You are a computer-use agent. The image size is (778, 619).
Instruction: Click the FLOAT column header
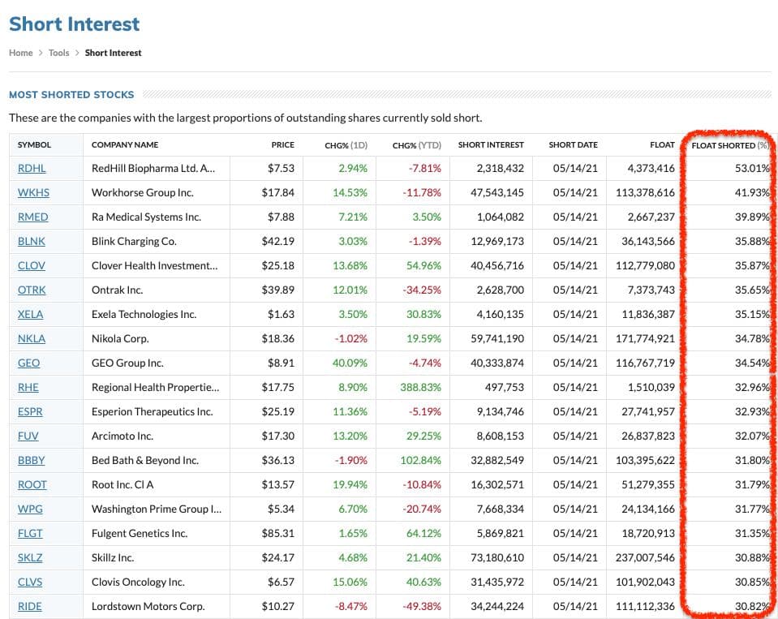click(x=662, y=145)
